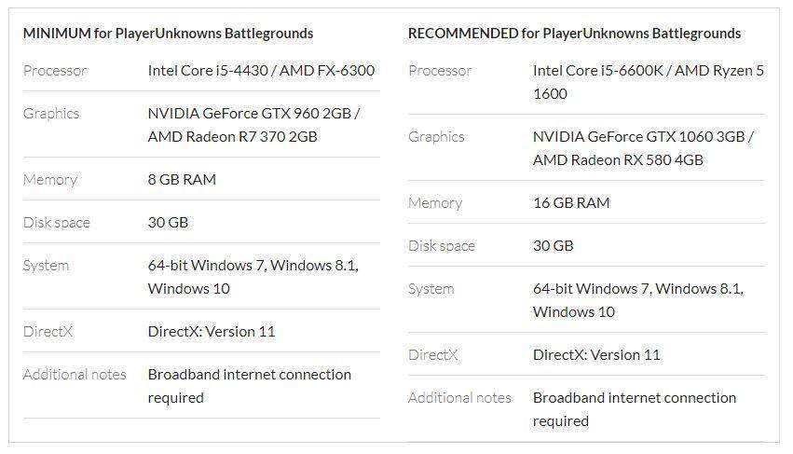
Task: Click the GTX 960 2GB graphics value
Action: (253, 113)
